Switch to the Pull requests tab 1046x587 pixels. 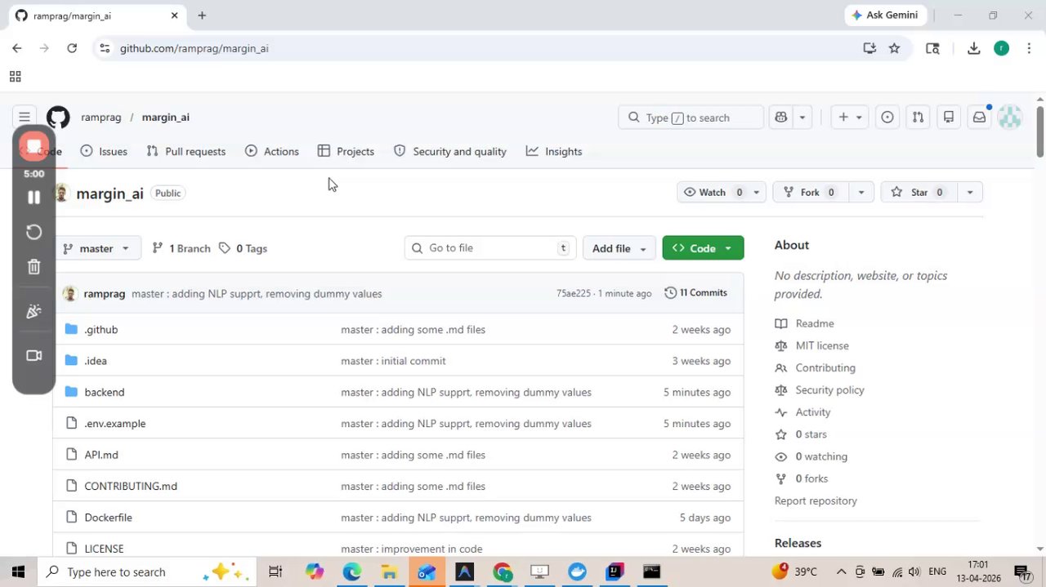186,151
